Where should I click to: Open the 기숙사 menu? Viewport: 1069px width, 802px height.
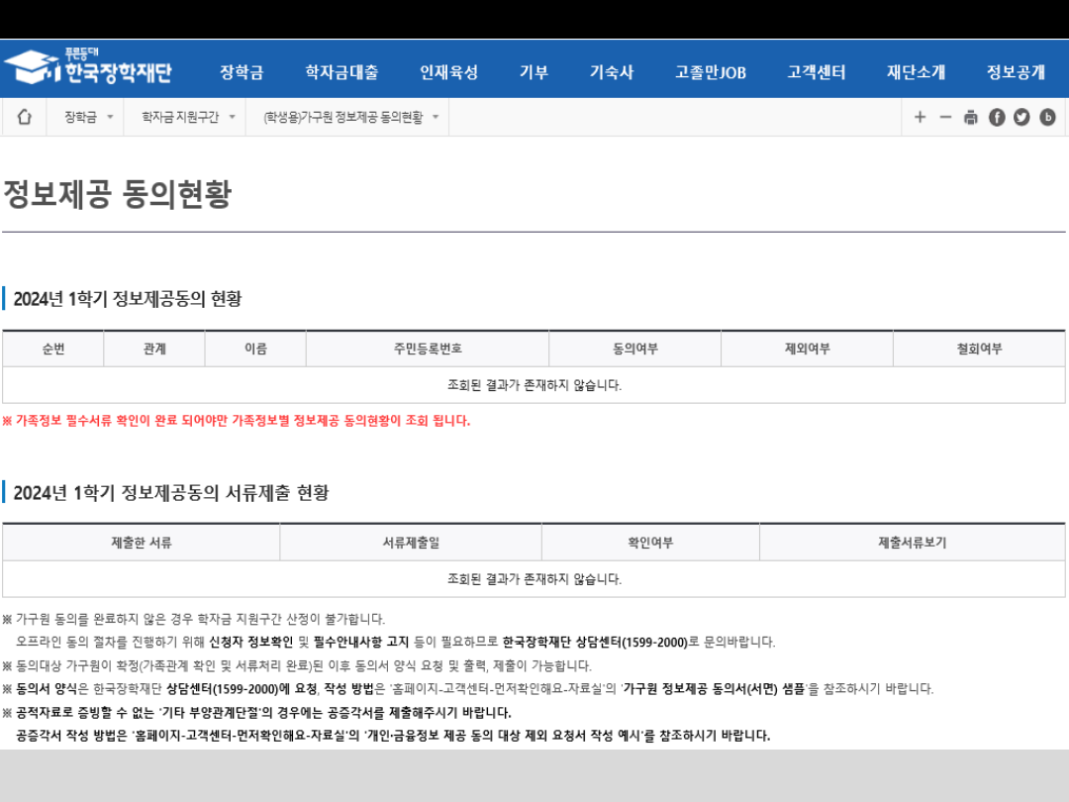612,72
